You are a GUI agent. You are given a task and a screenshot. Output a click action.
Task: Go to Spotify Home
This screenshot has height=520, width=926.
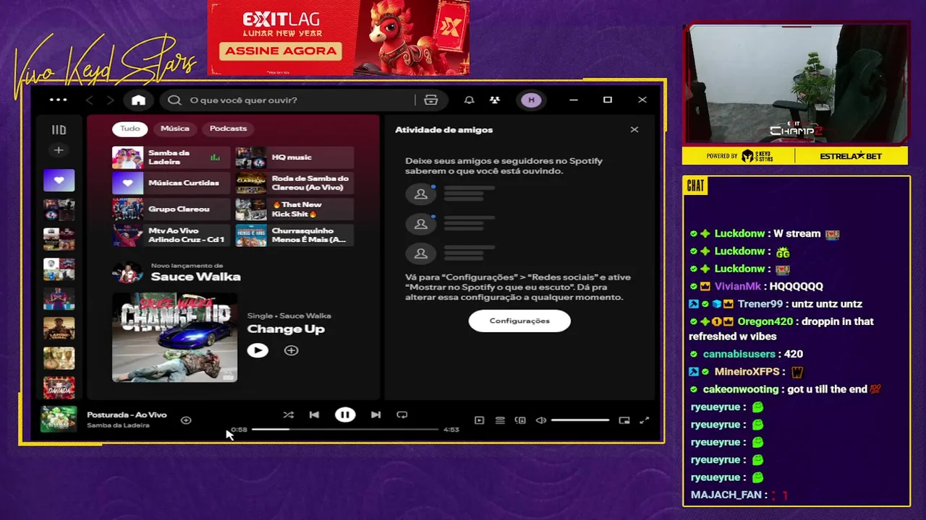pos(138,100)
